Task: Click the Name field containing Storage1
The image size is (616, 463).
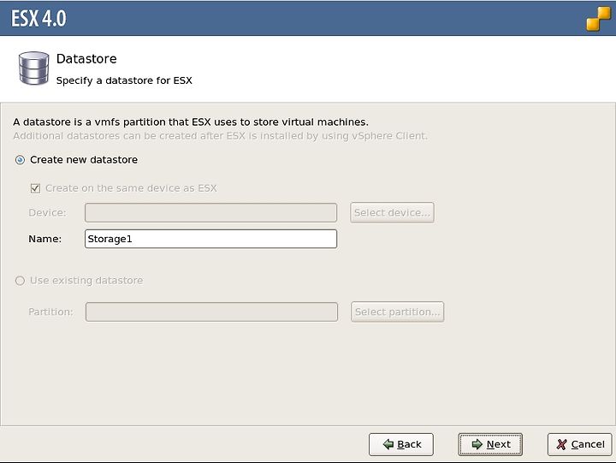Action: pos(211,239)
